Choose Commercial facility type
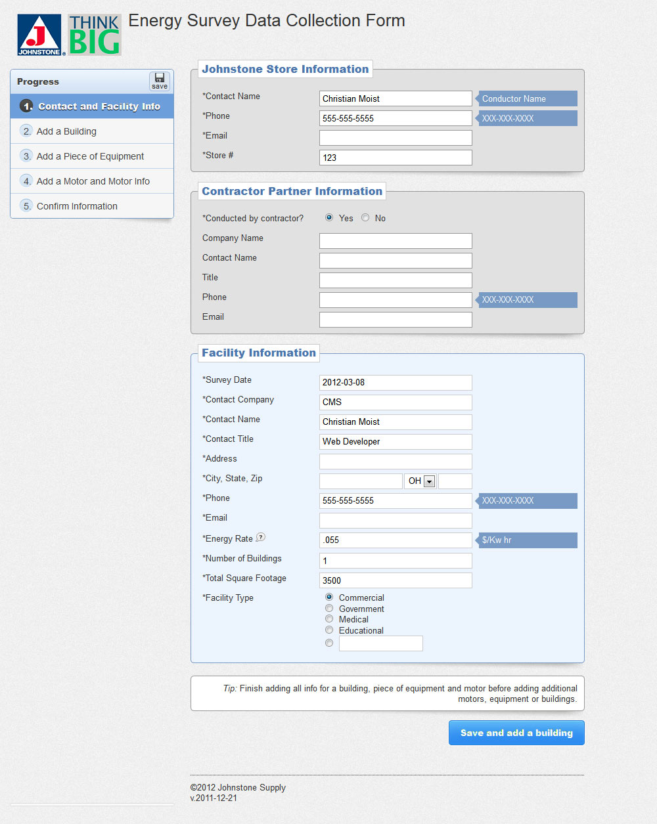Image resolution: width=657 pixels, height=824 pixels. click(329, 597)
